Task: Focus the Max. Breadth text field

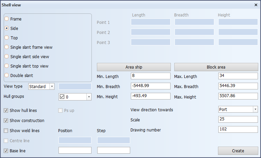Action: tap(238, 86)
